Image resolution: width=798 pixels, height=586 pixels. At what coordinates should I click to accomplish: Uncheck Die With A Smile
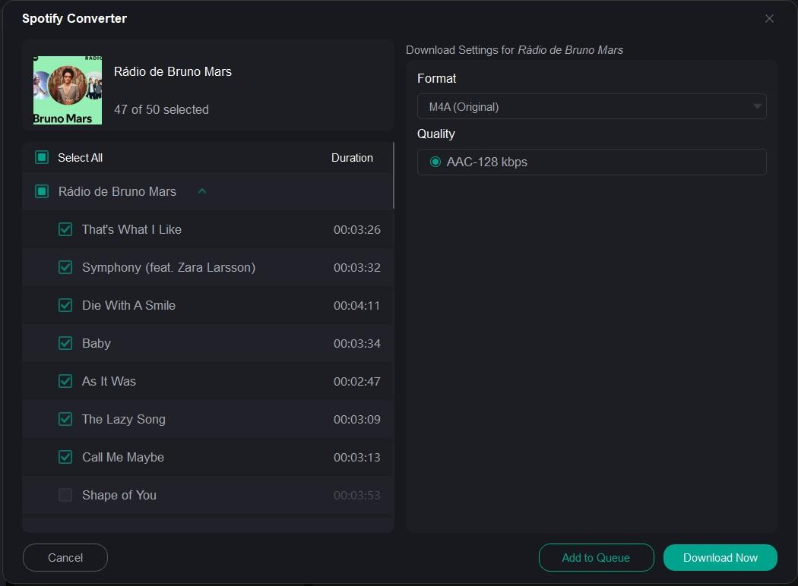[x=65, y=305]
